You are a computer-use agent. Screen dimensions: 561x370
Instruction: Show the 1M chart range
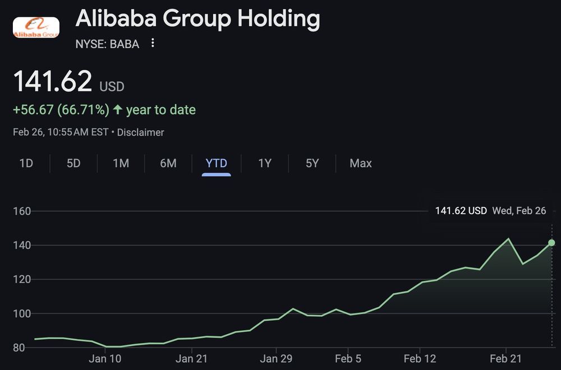click(121, 164)
